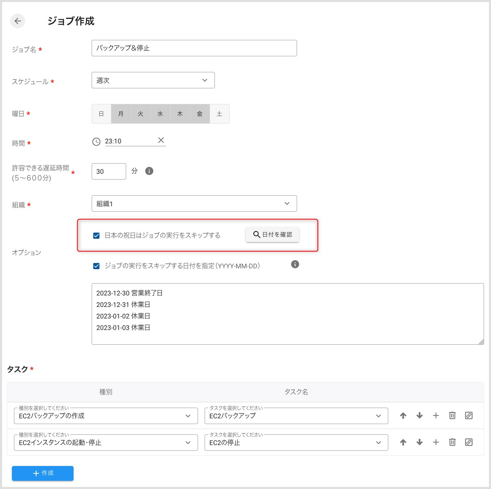Click the info icon beside the skip-date option
Viewport: 491px width, 489px height.
pos(295,264)
